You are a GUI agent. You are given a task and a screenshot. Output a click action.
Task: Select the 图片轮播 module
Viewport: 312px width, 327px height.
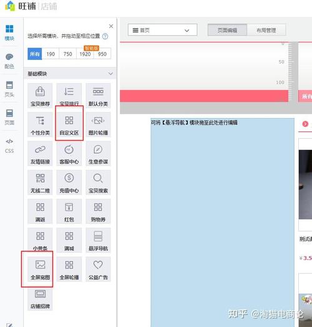click(98, 124)
